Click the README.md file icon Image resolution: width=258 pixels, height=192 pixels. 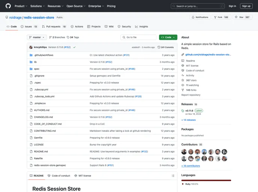31,151
